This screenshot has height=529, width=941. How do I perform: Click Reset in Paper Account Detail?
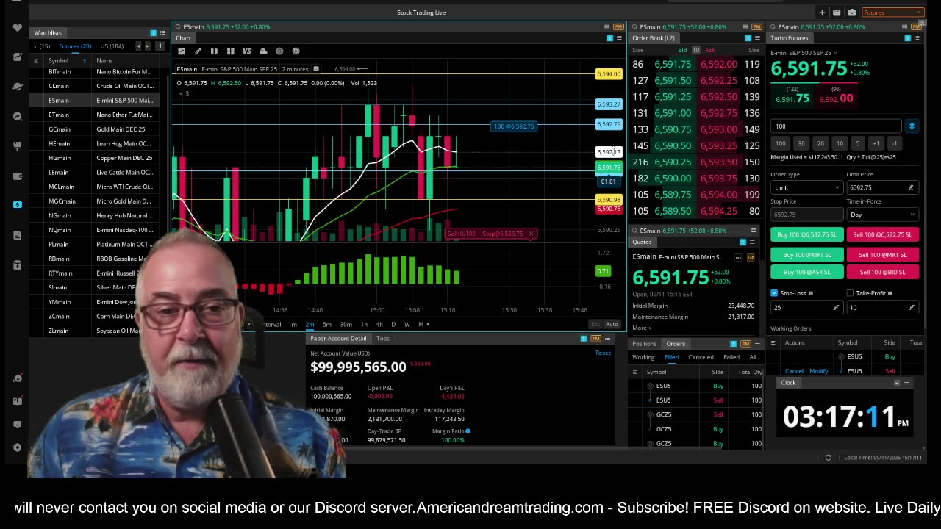(603, 353)
